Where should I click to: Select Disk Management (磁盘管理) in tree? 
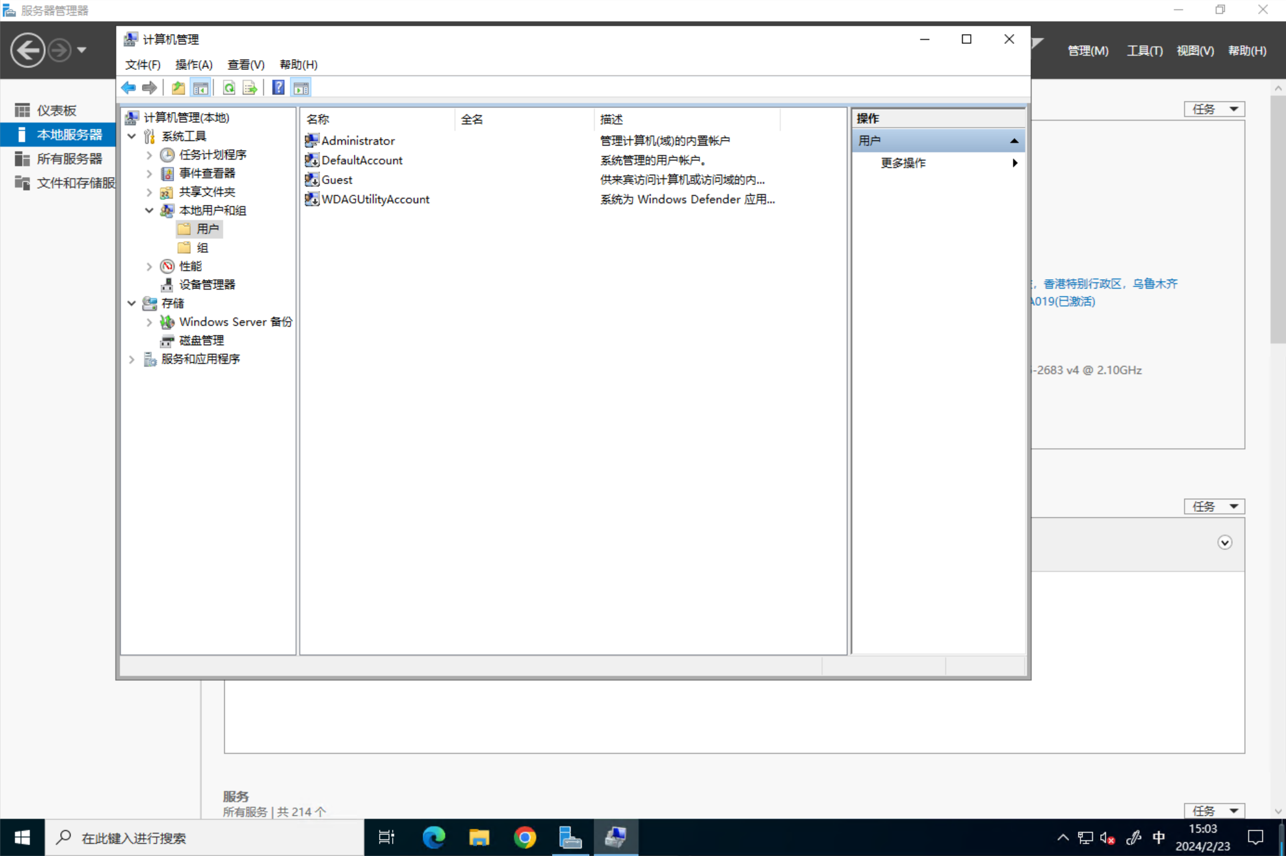pyautogui.click(x=201, y=340)
